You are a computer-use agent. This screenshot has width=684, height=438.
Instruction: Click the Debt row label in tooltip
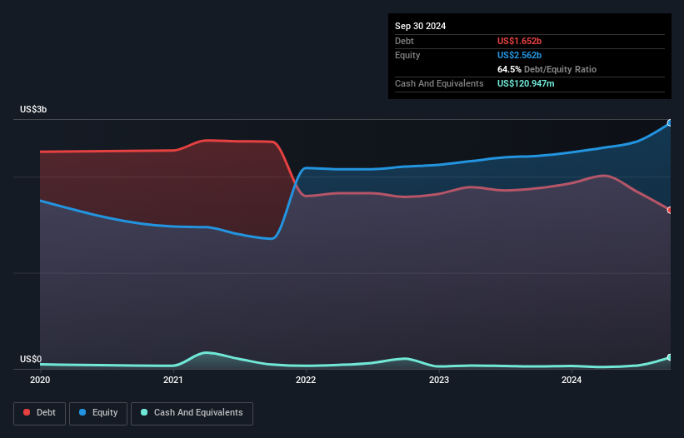[x=404, y=41]
